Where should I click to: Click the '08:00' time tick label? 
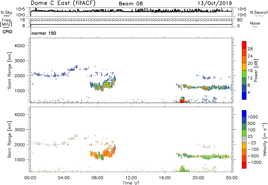(x=97, y=178)
